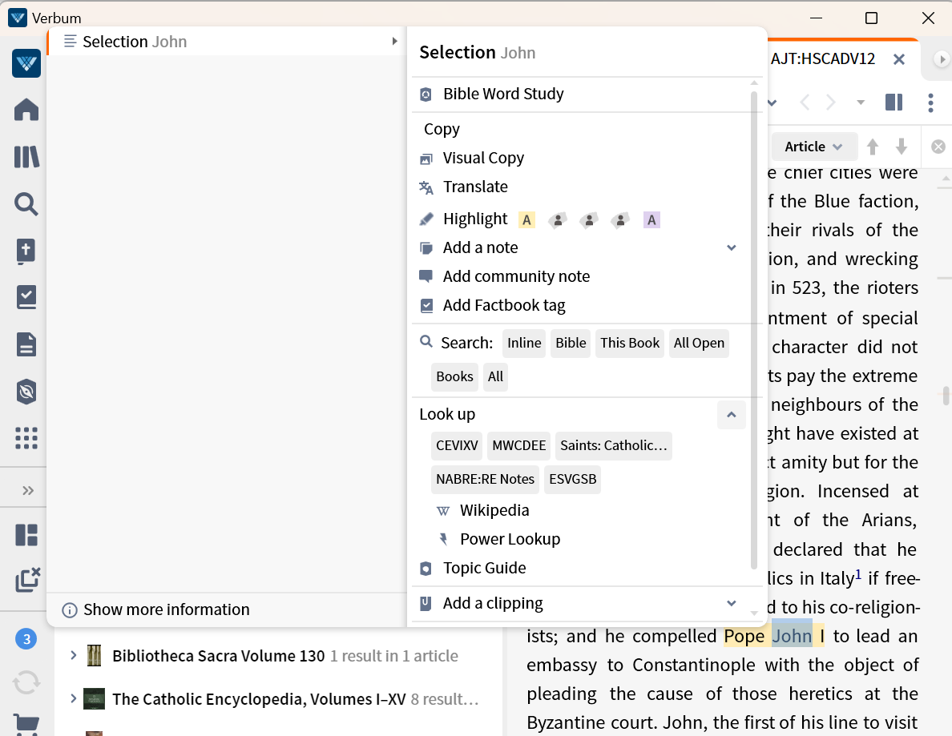Image resolution: width=952 pixels, height=736 pixels.
Task: Open the navigation history dropdown arrow
Action: (861, 103)
